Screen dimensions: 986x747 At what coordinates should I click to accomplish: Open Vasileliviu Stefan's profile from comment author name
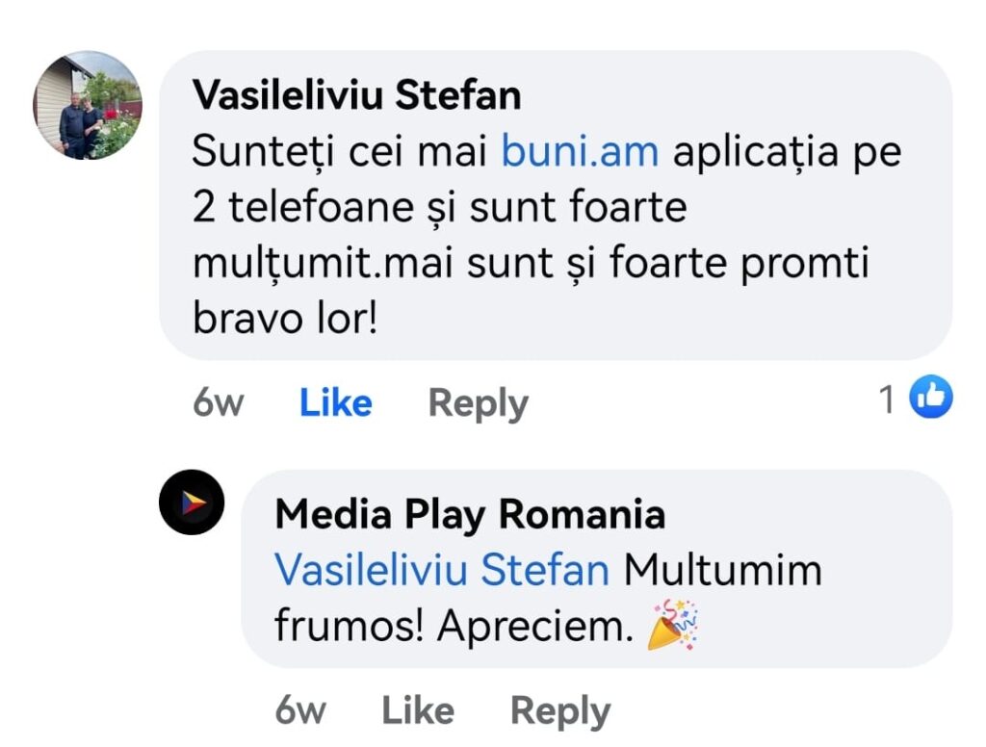[x=357, y=95]
